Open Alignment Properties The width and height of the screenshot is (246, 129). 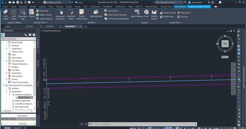click(x=60, y=14)
